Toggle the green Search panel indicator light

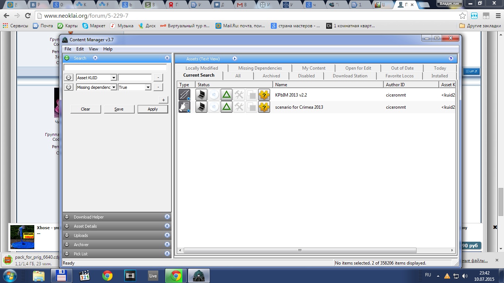pyautogui.click(x=67, y=58)
